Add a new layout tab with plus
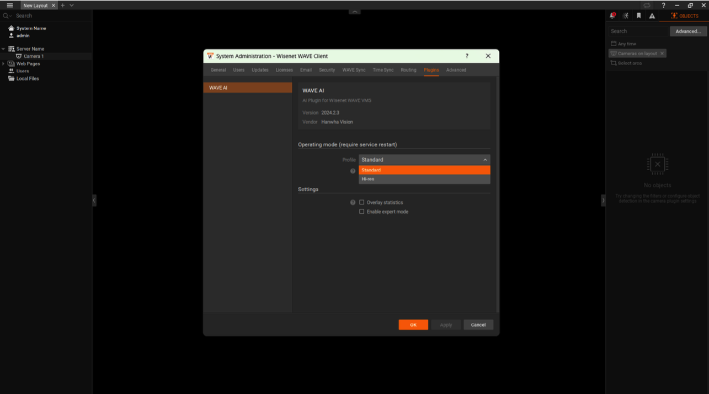Viewport: 709px width, 394px height. click(62, 5)
